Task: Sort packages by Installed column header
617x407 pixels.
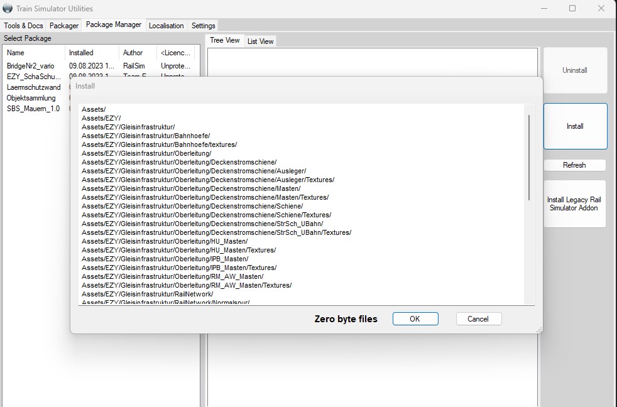Action: [92, 53]
